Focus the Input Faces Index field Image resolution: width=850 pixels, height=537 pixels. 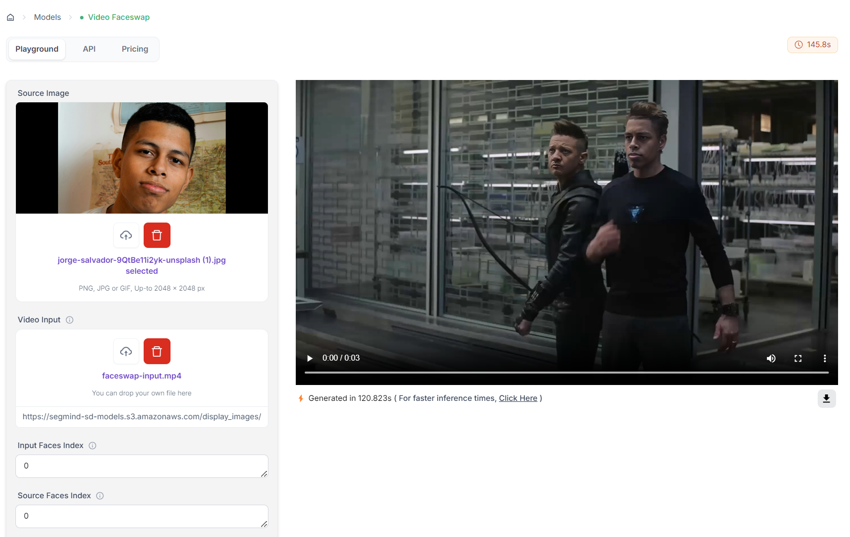[142, 466]
